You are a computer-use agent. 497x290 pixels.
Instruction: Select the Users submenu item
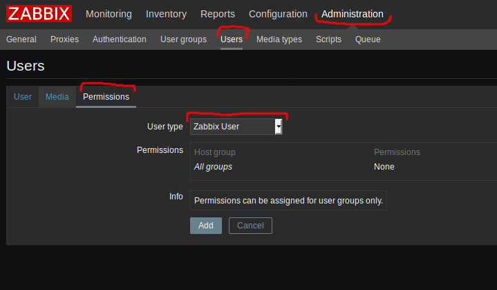click(x=232, y=39)
